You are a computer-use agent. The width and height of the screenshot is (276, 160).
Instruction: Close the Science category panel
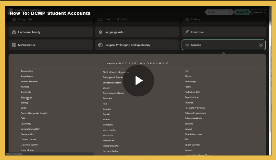click(x=261, y=45)
